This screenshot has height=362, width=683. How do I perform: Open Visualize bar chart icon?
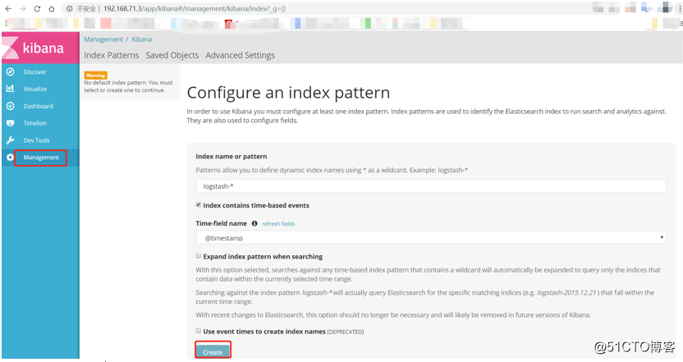[11, 89]
